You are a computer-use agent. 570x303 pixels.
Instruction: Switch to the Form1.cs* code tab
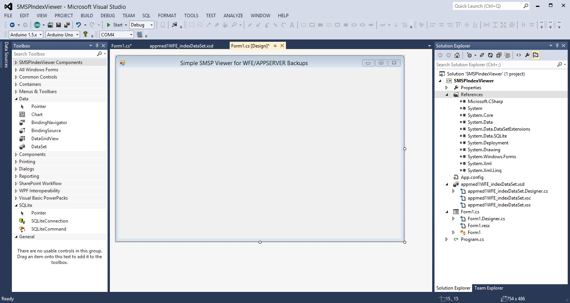(121, 46)
